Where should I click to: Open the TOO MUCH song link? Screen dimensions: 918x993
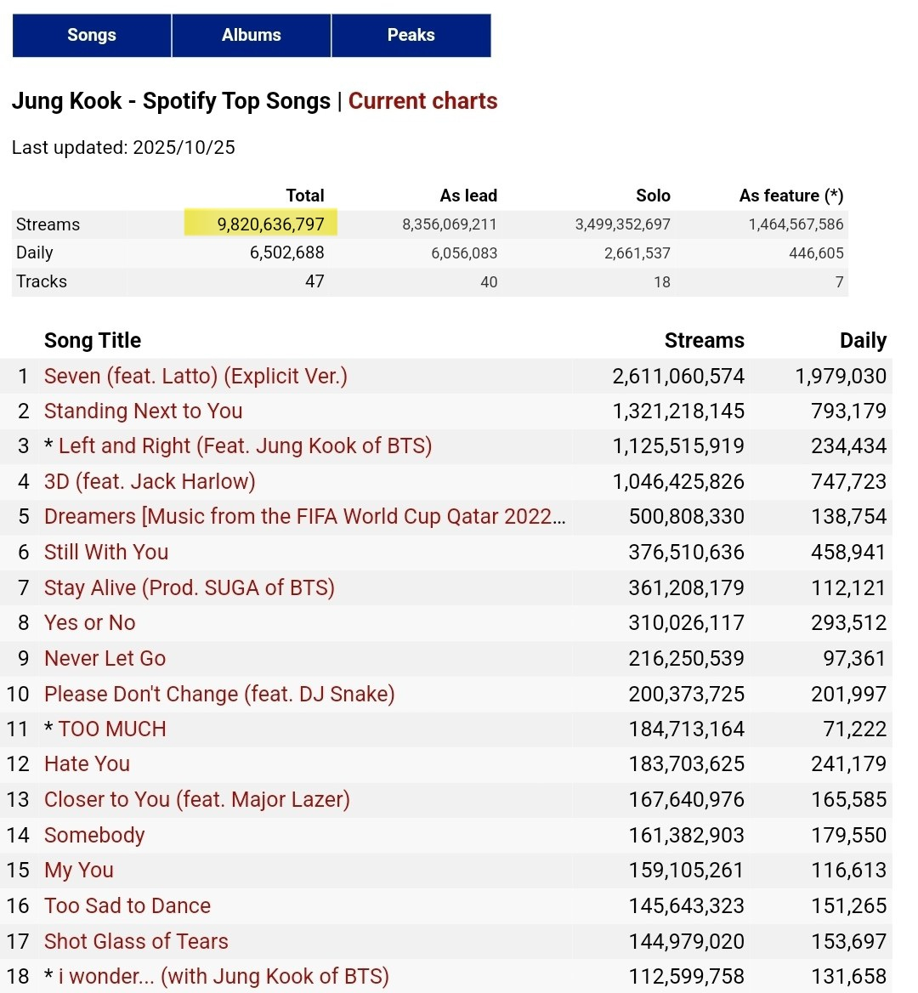(x=112, y=729)
